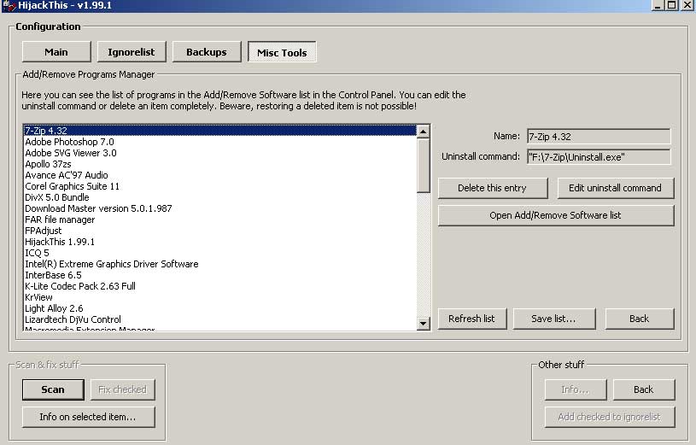696x445 pixels.
Task: Click Edit uninstall command button
Action: click(x=615, y=188)
